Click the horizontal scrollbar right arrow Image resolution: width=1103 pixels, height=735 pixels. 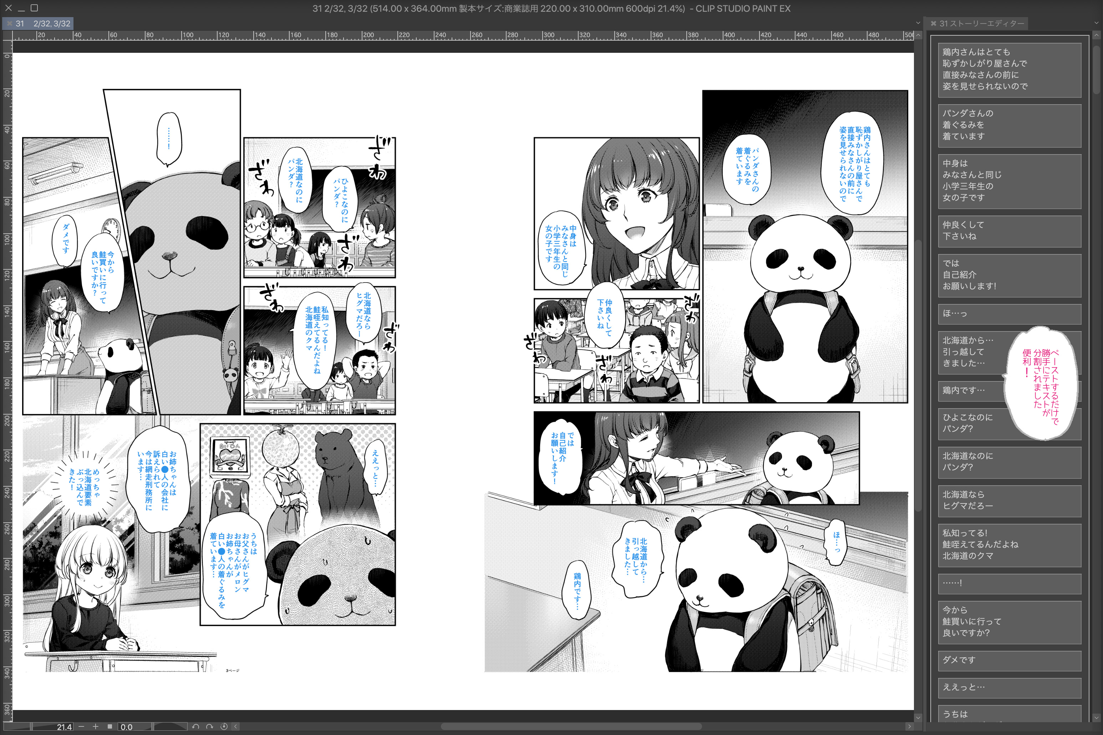click(x=910, y=726)
